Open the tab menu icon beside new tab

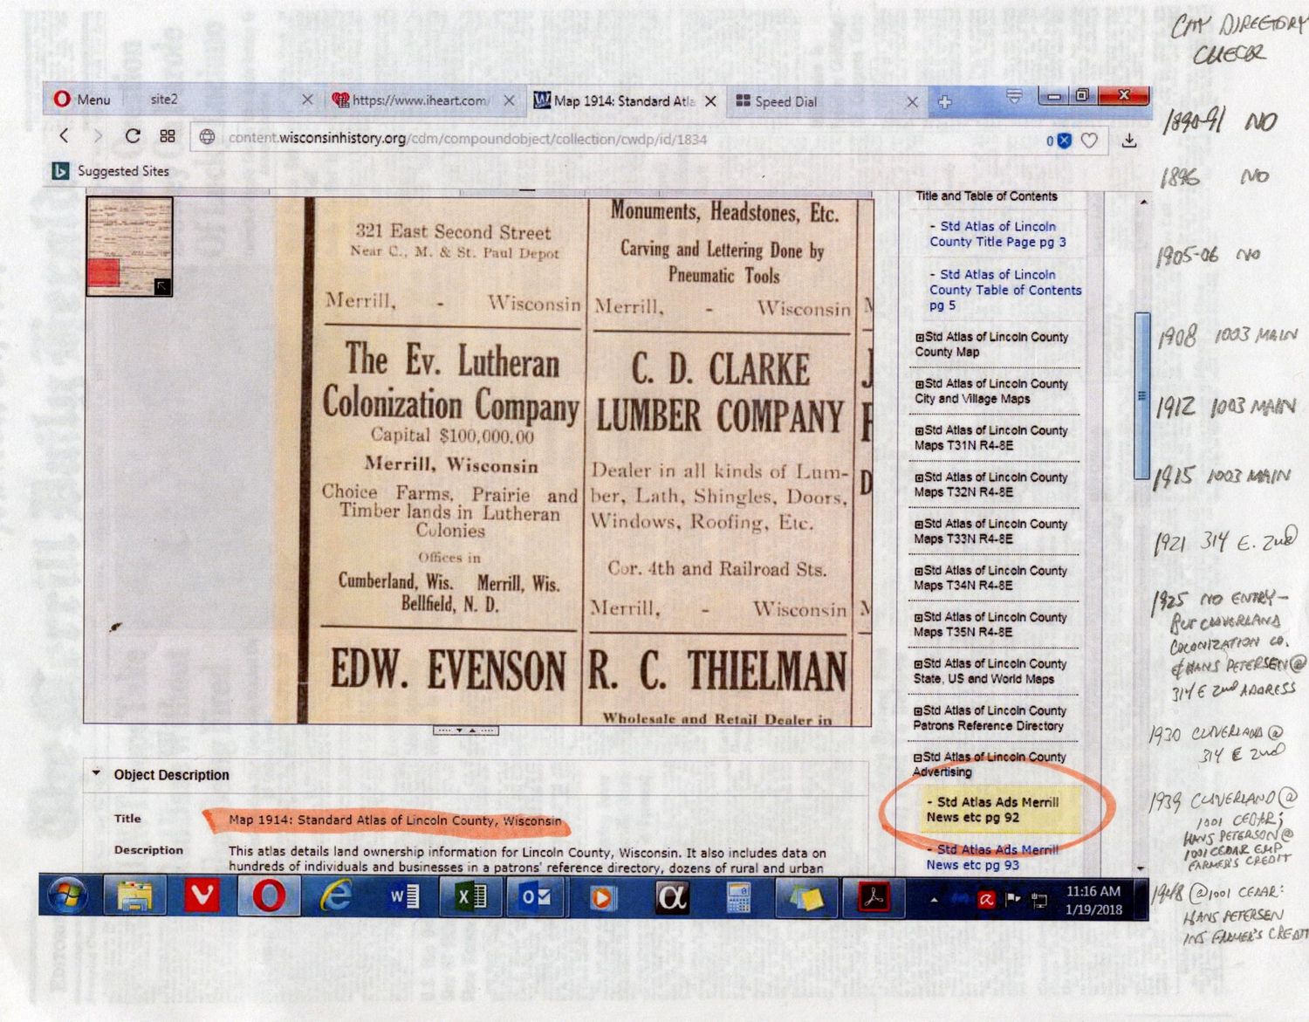pyautogui.click(x=1014, y=97)
